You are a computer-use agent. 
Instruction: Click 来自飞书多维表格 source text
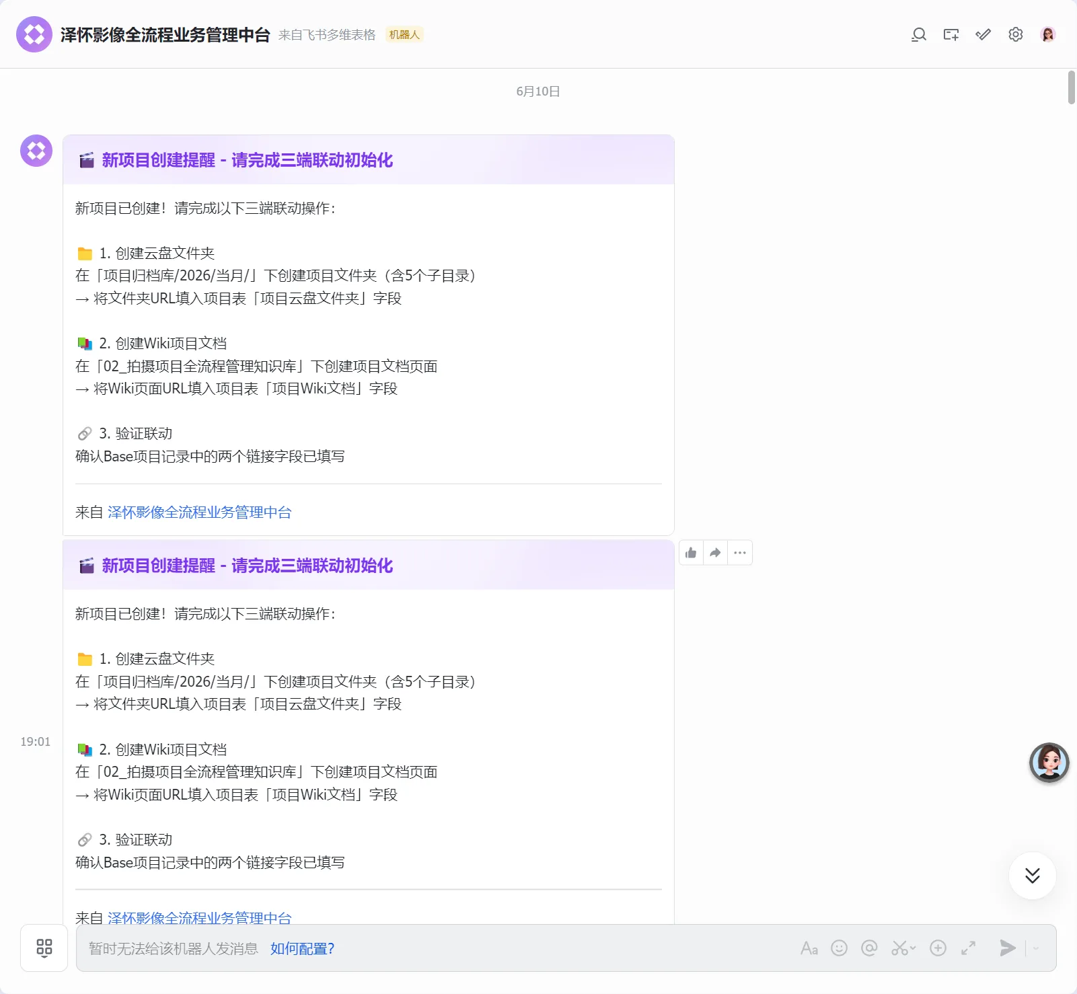327,35
